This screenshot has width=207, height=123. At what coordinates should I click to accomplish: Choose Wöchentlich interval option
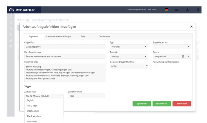44,111
